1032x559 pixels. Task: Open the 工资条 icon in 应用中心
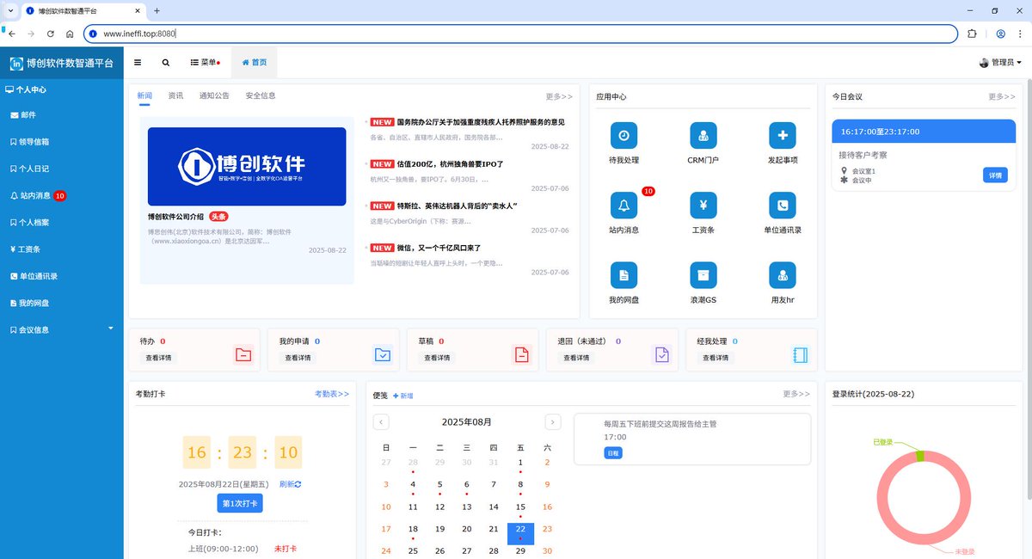[x=703, y=206]
